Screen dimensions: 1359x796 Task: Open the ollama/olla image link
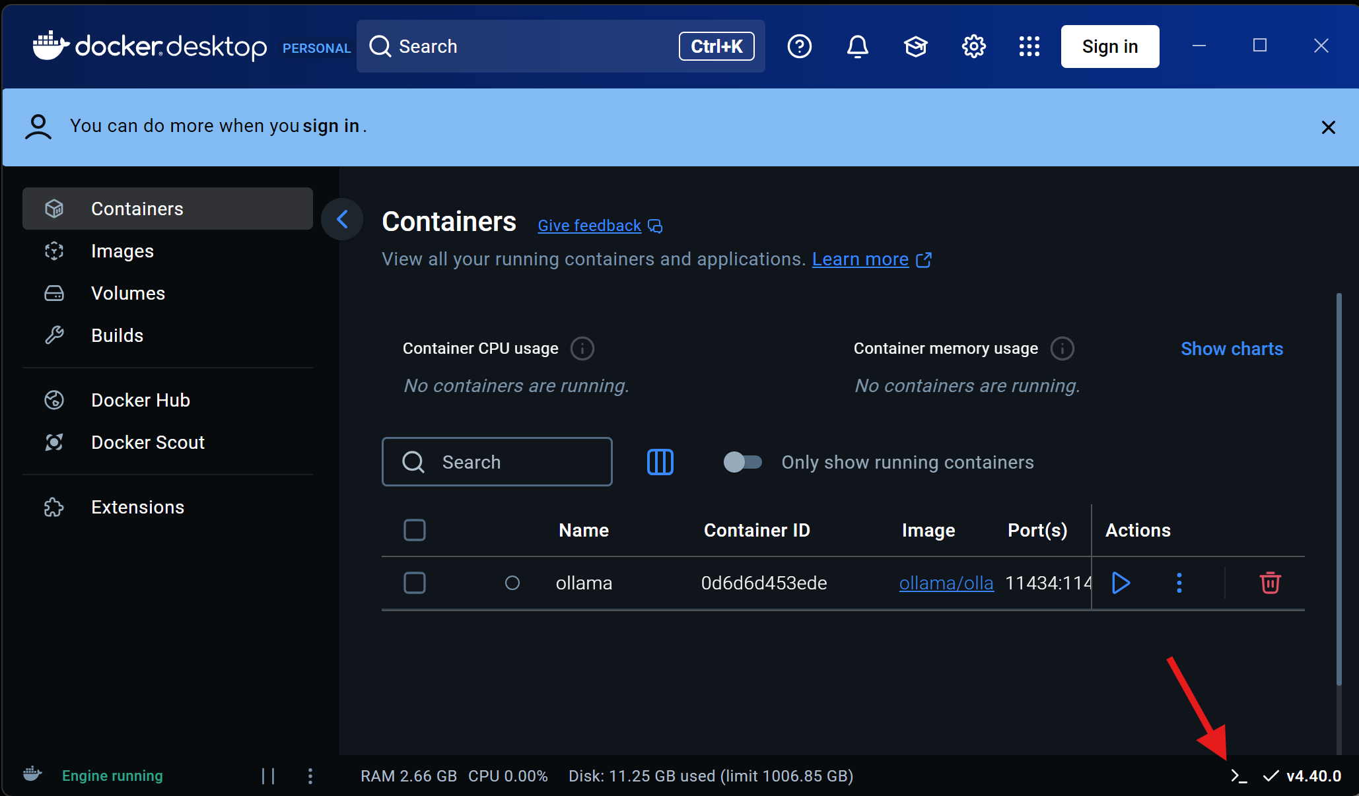tap(946, 583)
